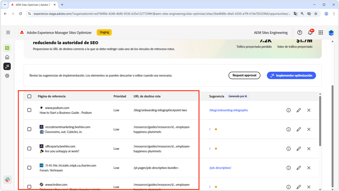The width and height of the screenshot is (339, 191).
Task: Sort by Página de referencia column
Action: point(52,96)
